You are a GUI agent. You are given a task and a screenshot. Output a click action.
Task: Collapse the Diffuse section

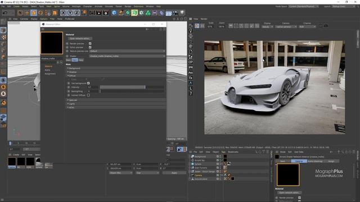point(116,76)
